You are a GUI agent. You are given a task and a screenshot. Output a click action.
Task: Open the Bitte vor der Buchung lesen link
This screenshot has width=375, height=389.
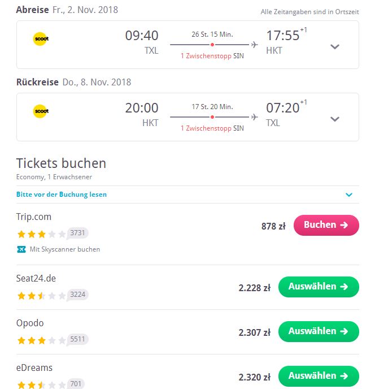coord(62,194)
